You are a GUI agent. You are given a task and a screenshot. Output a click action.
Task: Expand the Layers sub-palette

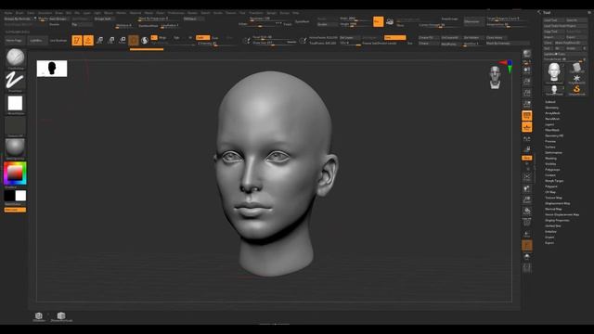coord(549,124)
